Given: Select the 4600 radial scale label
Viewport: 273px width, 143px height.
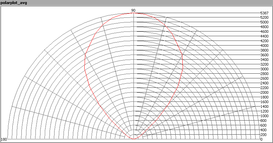Looking at the screenshot, I should pos(264,31).
